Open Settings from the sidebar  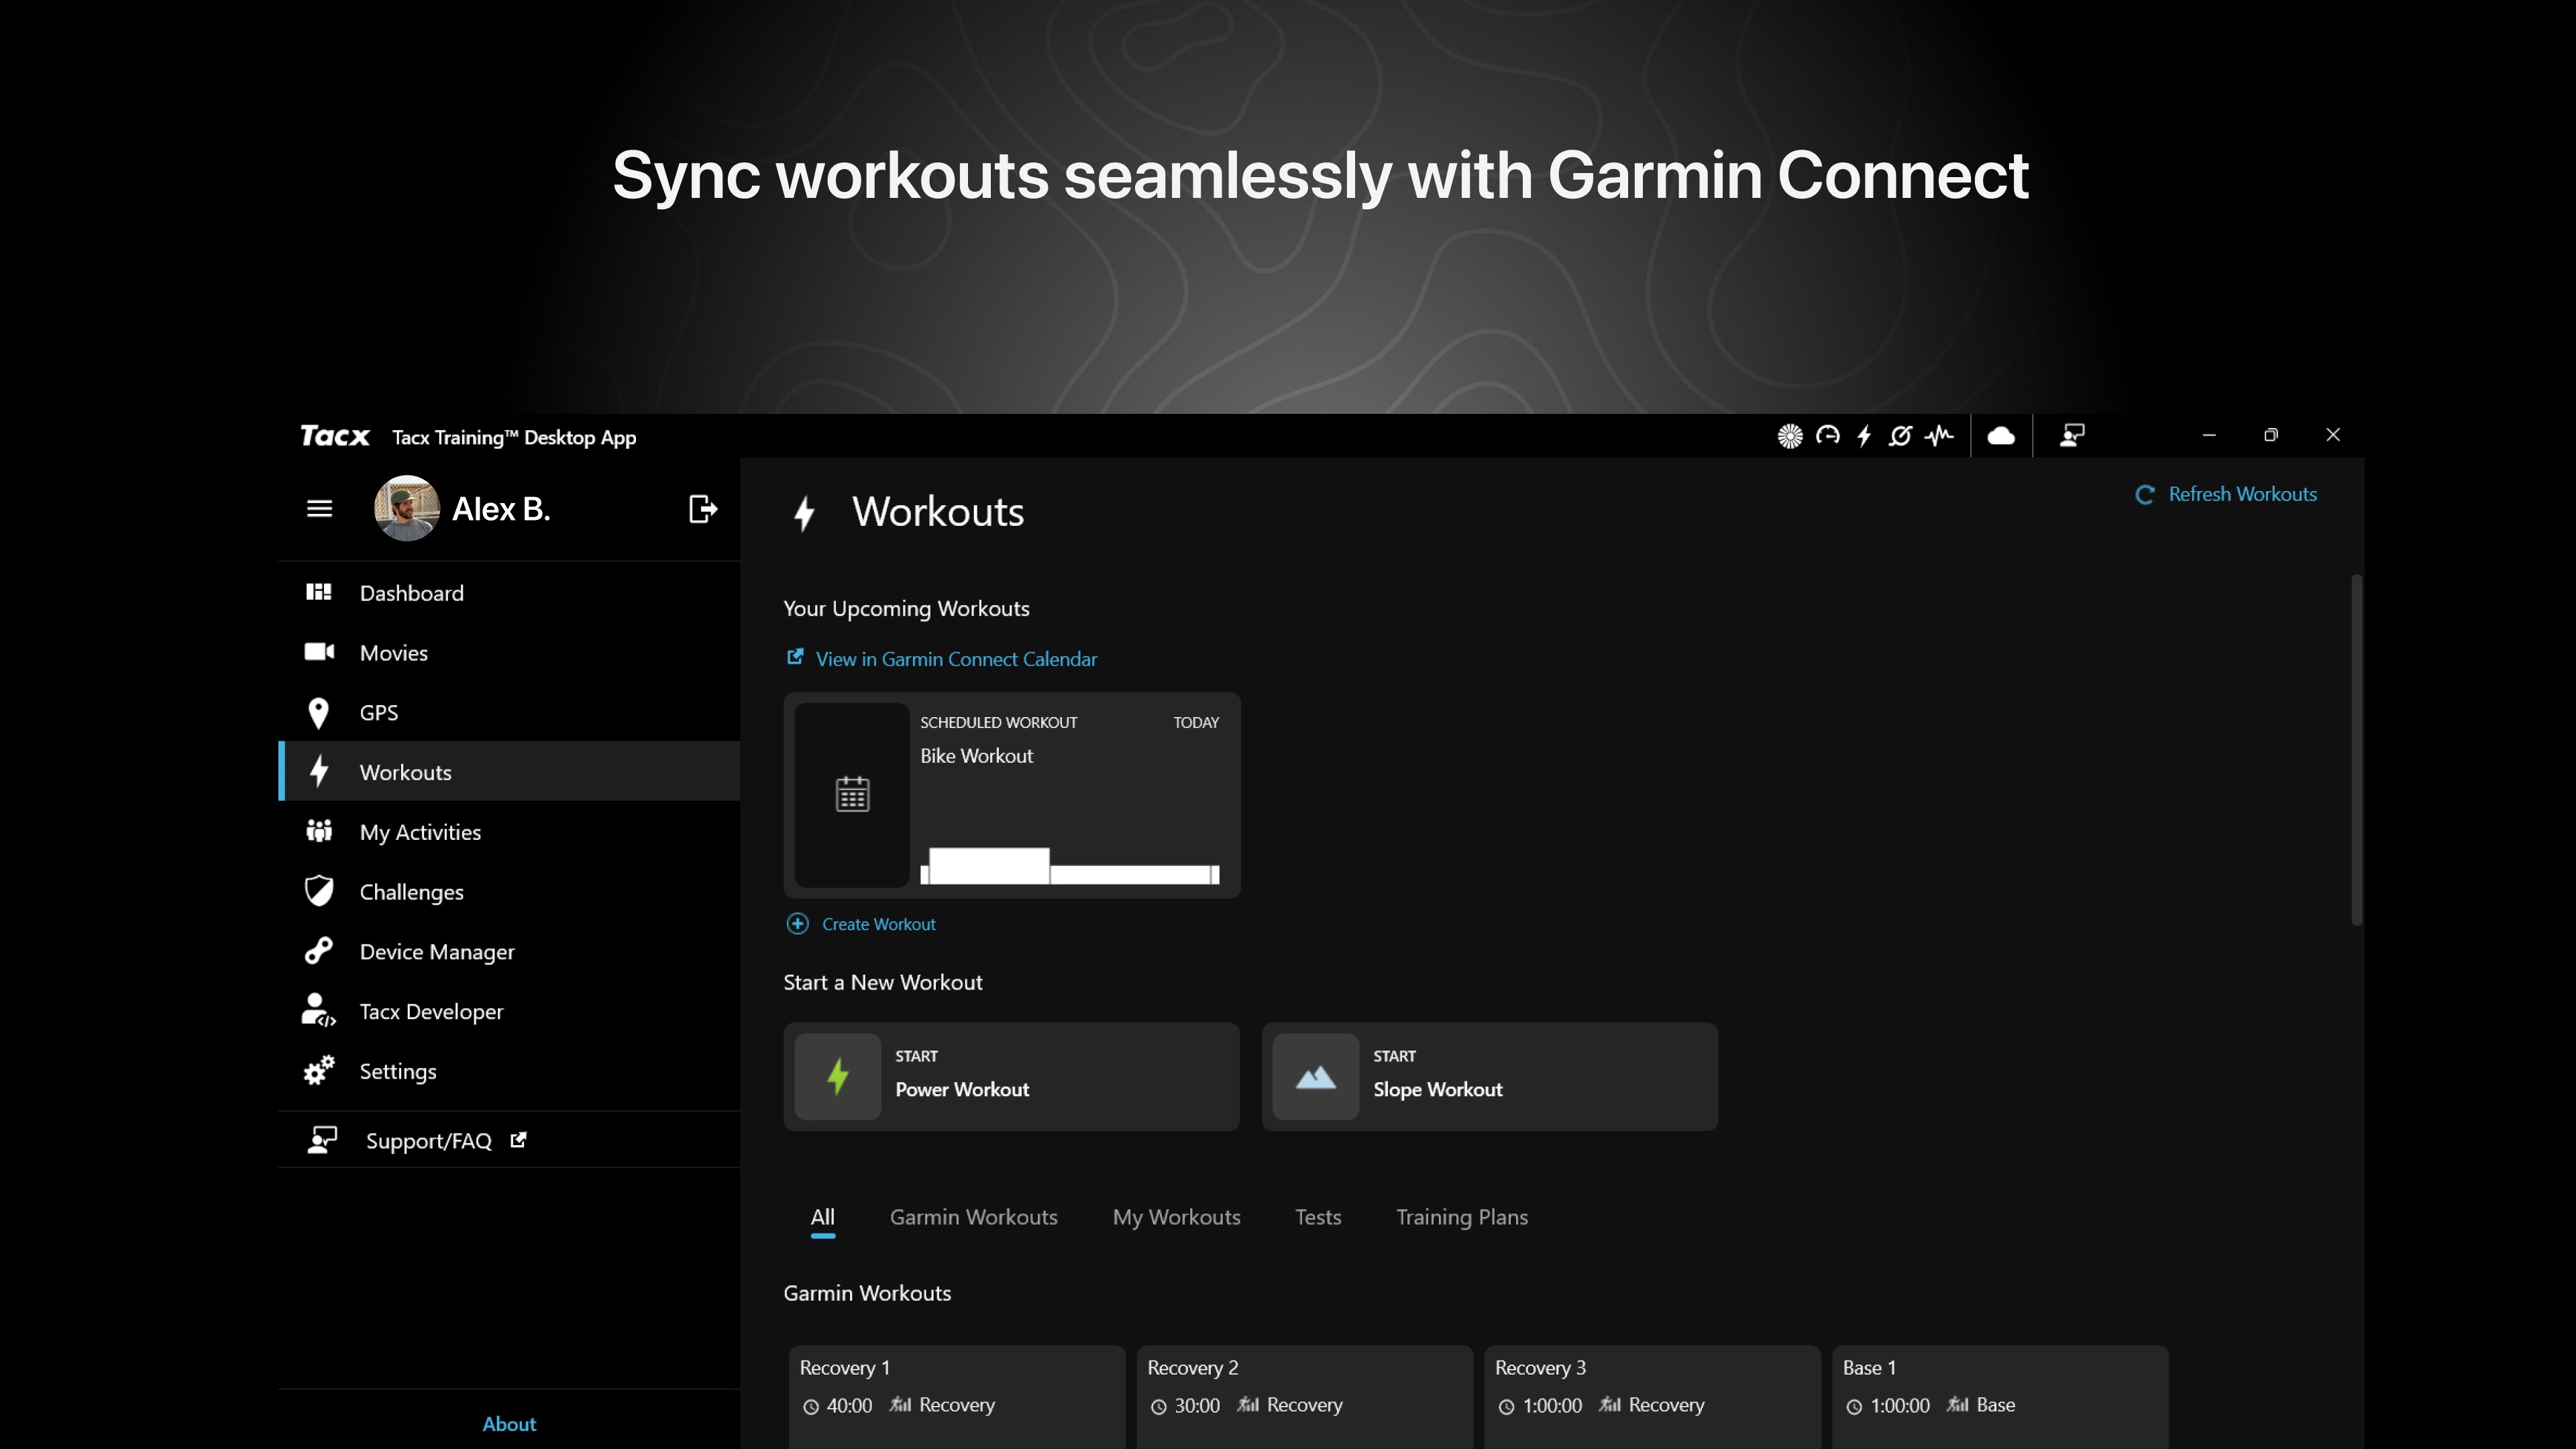click(x=509, y=1072)
